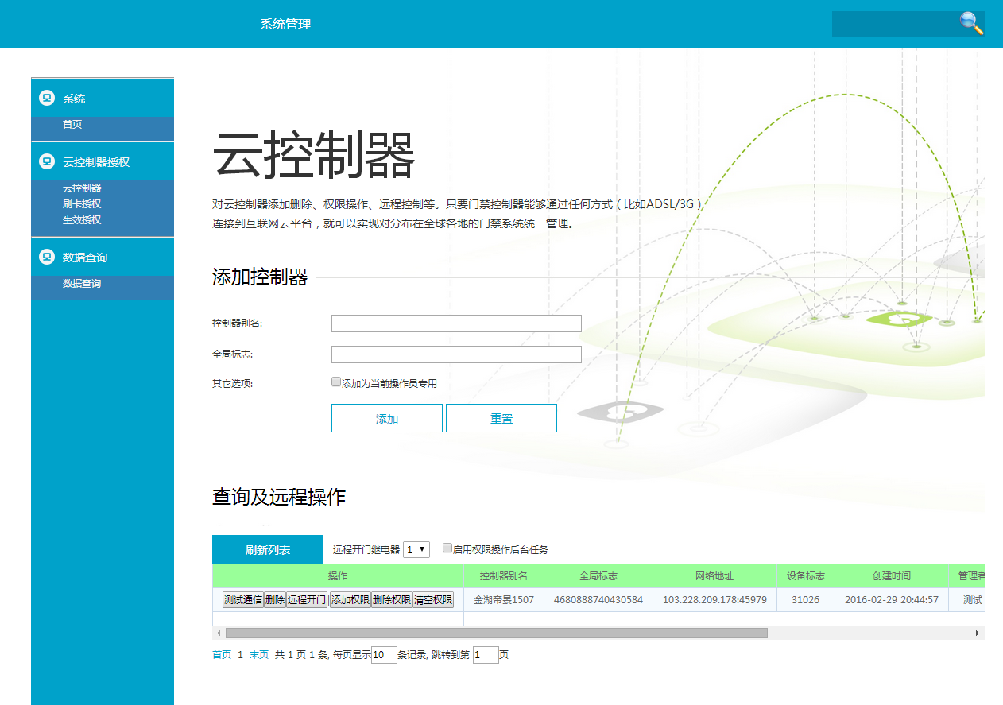Image resolution: width=1003 pixels, height=705 pixels.
Task: Go to 首页 in the sidebar
Action: click(72, 125)
